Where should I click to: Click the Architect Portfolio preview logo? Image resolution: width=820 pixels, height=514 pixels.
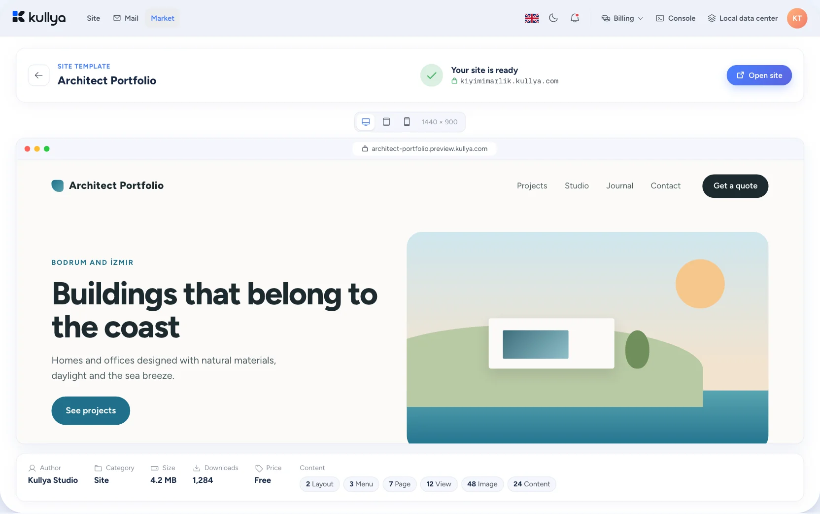[107, 186]
